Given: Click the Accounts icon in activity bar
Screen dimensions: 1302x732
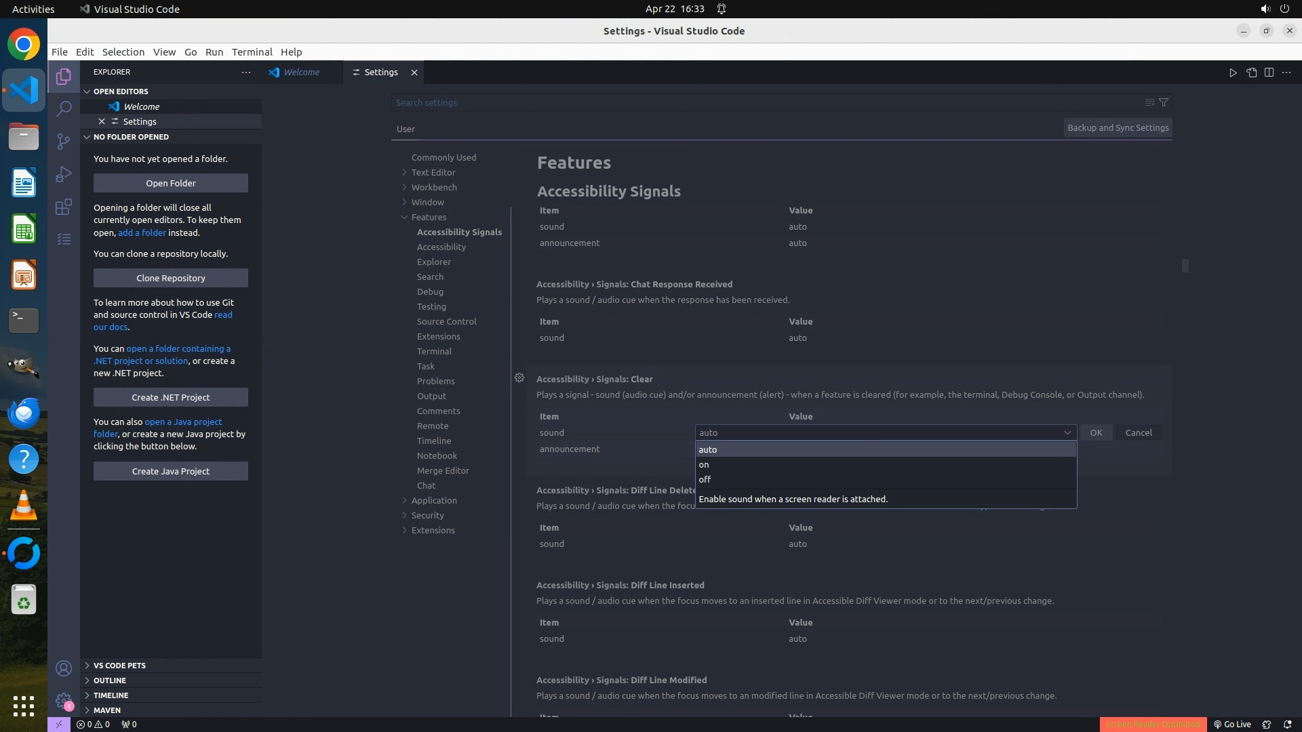Looking at the screenshot, I should tap(64, 668).
